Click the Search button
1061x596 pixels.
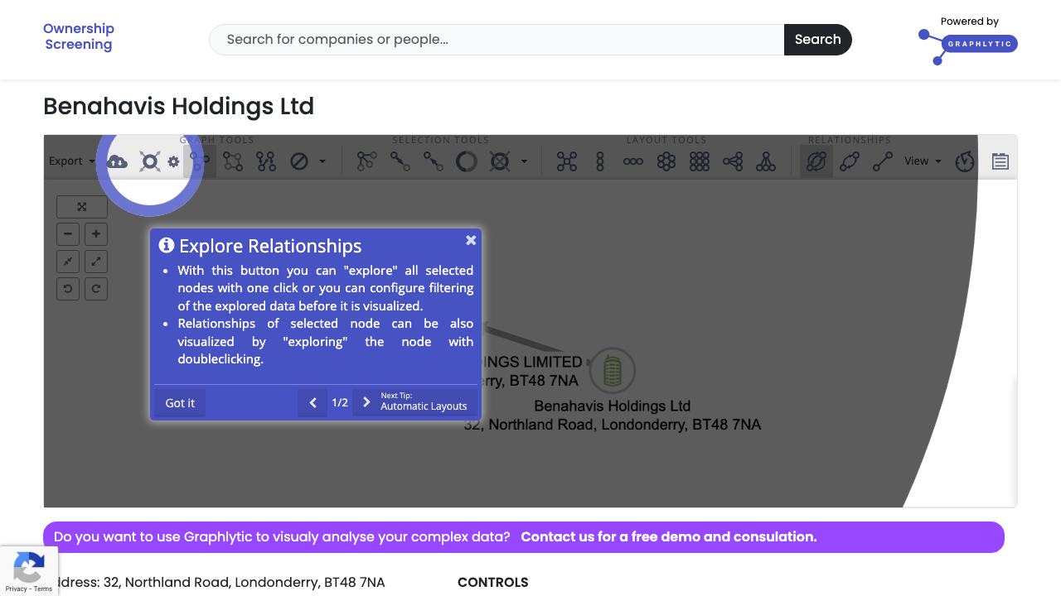[x=817, y=39]
